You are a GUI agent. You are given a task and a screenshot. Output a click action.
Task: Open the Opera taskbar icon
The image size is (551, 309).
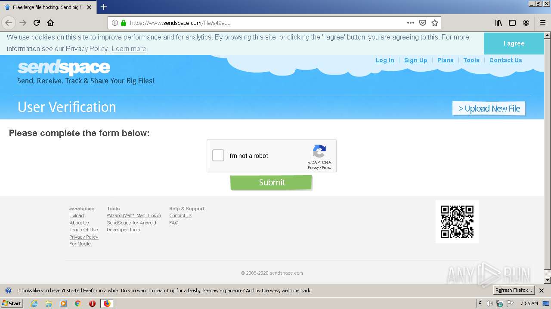tap(92, 303)
